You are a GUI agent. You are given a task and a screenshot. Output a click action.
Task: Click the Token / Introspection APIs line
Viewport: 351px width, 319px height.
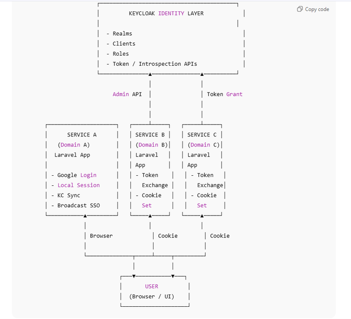pos(154,64)
